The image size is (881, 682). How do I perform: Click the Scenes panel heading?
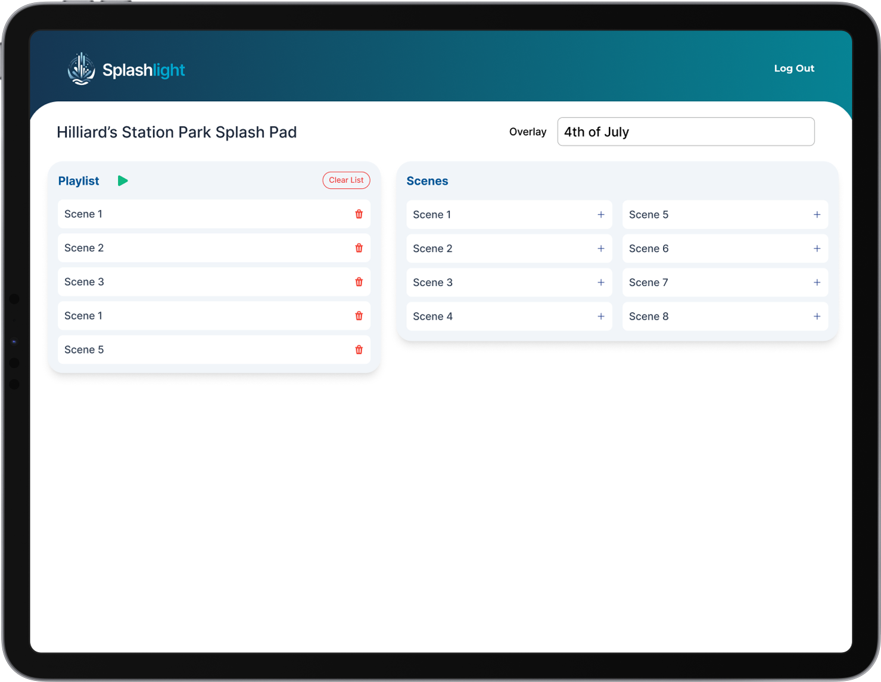pyautogui.click(x=427, y=180)
